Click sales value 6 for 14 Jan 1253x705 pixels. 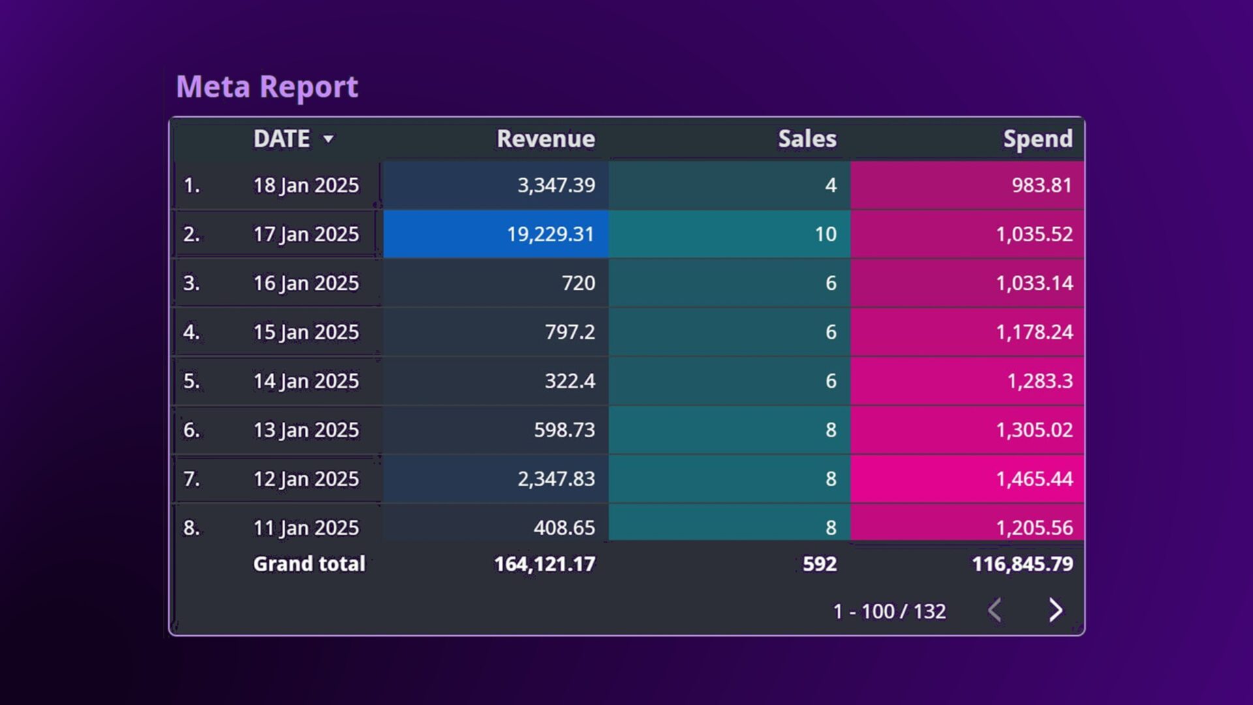click(831, 381)
